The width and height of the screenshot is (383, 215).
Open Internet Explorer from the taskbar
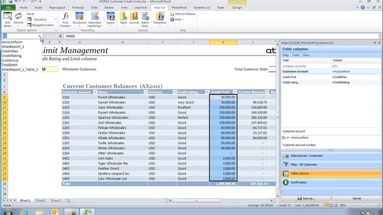(24, 212)
